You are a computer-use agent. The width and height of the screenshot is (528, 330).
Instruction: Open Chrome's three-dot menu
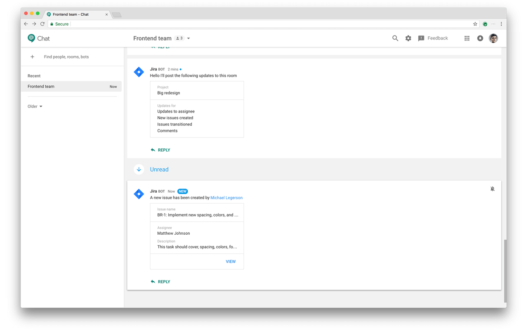tap(501, 24)
